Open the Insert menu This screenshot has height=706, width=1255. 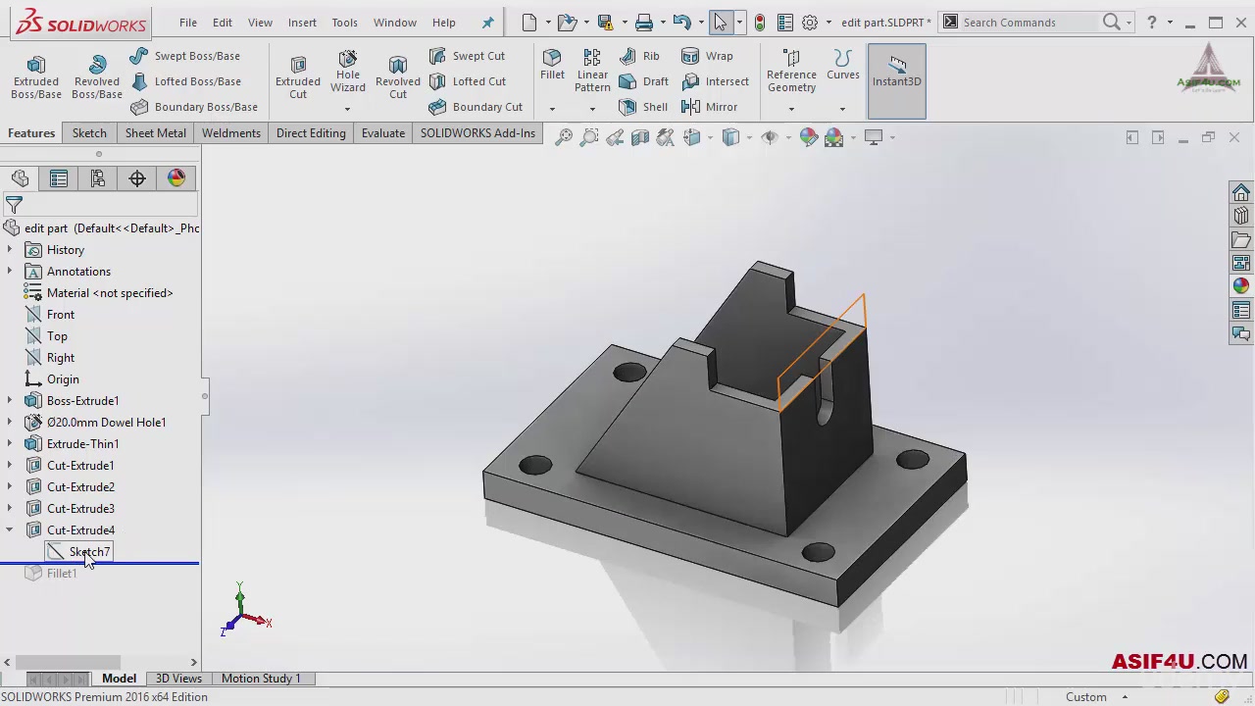click(302, 23)
